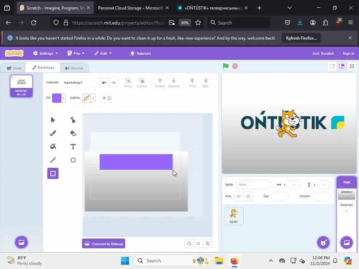This screenshot has height=269, width=359.
Task: Open the Firefox list all tabs chevron
Action: click(289, 8)
